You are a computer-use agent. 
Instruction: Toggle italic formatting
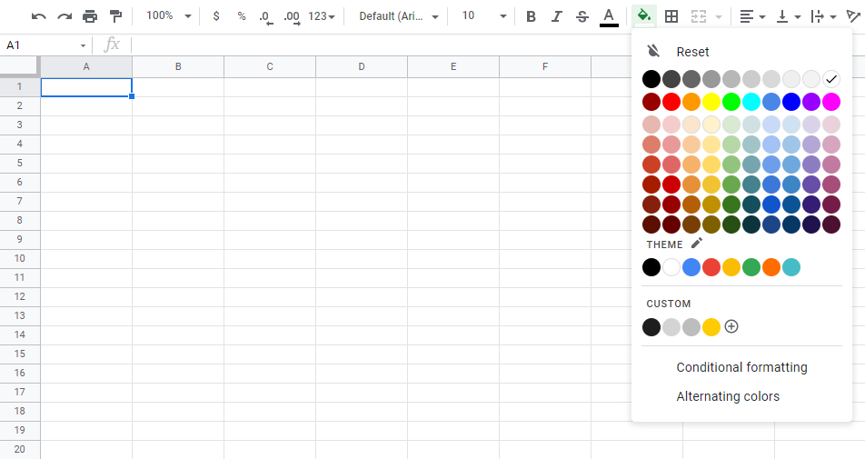[x=556, y=16]
